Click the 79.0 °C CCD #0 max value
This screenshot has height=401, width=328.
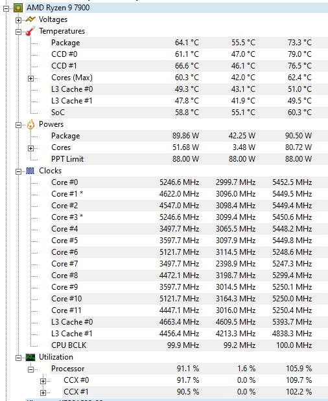(299, 54)
